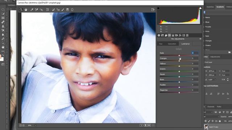The height and width of the screenshot is (130, 232).
Task: Open the Split Toning panel icon
Action: click(x=173, y=35)
